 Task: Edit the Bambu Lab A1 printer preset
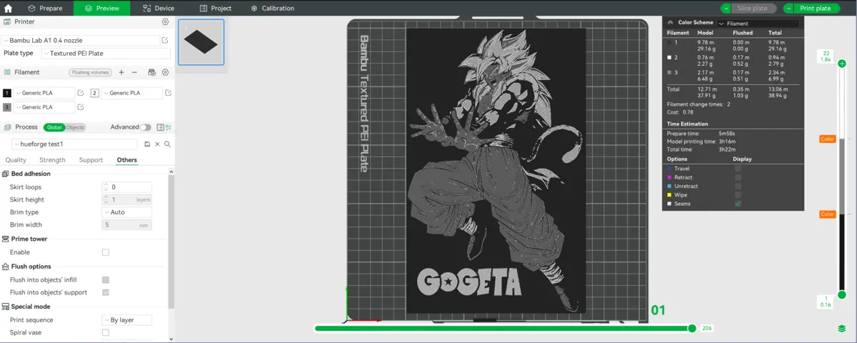(166, 41)
